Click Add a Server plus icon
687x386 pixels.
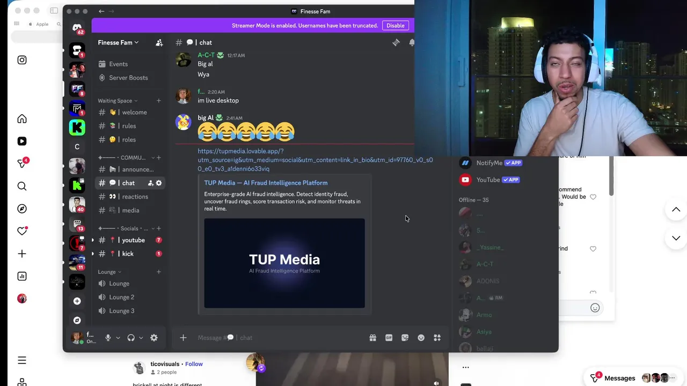coord(77,301)
